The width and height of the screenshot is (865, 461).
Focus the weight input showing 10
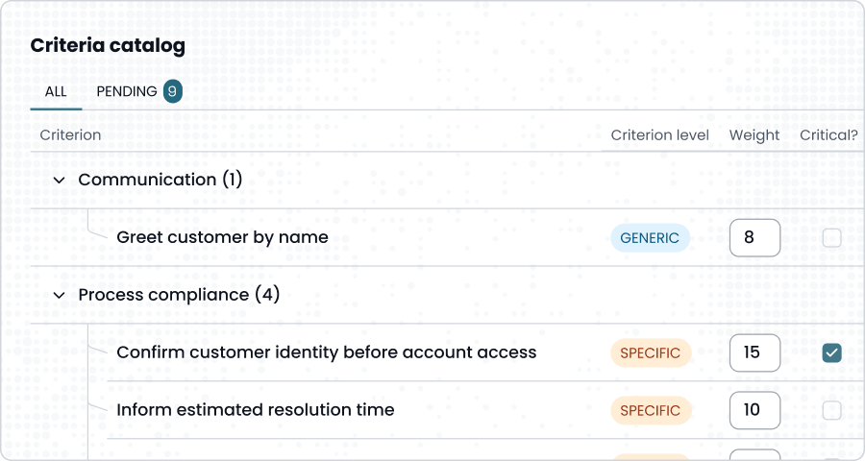click(x=754, y=411)
